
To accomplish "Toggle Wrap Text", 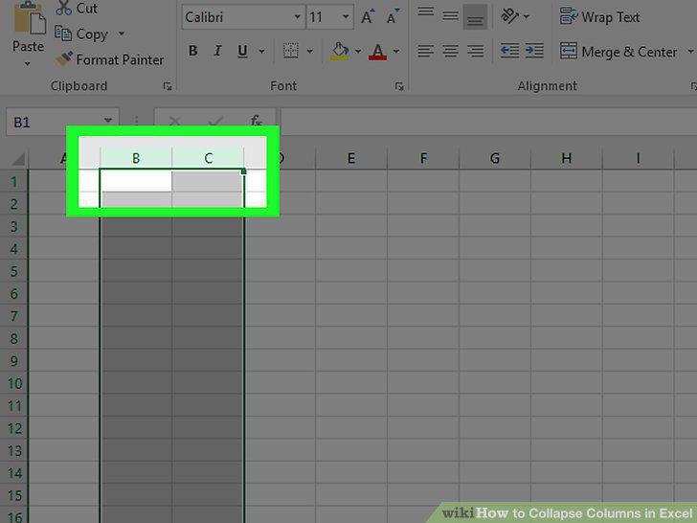I will pyautogui.click(x=599, y=17).
